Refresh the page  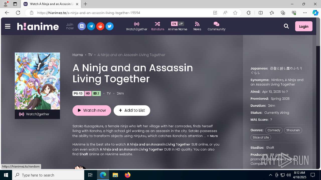tap(18, 13)
